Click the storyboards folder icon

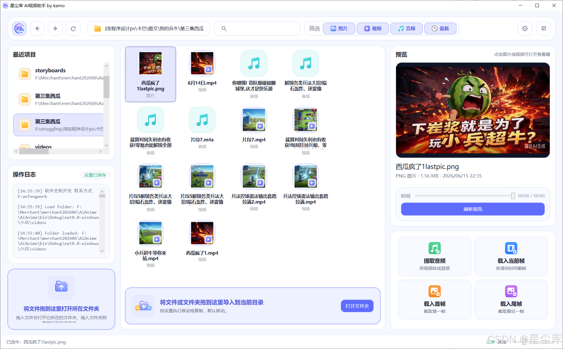(25, 74)
